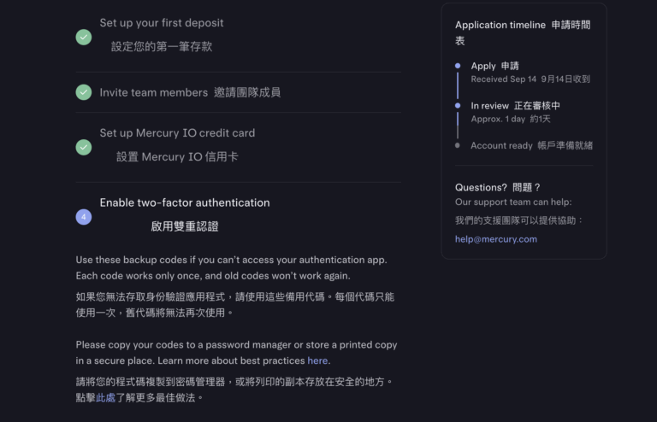Expand 'Set up Mercury IO credit card' step
This screenshot has width=657, height=422.
coord(177,133)
